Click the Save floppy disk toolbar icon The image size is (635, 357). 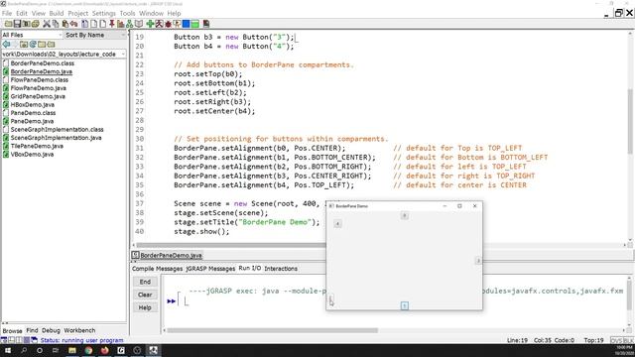pyautogui.click(x=17, y=24)
